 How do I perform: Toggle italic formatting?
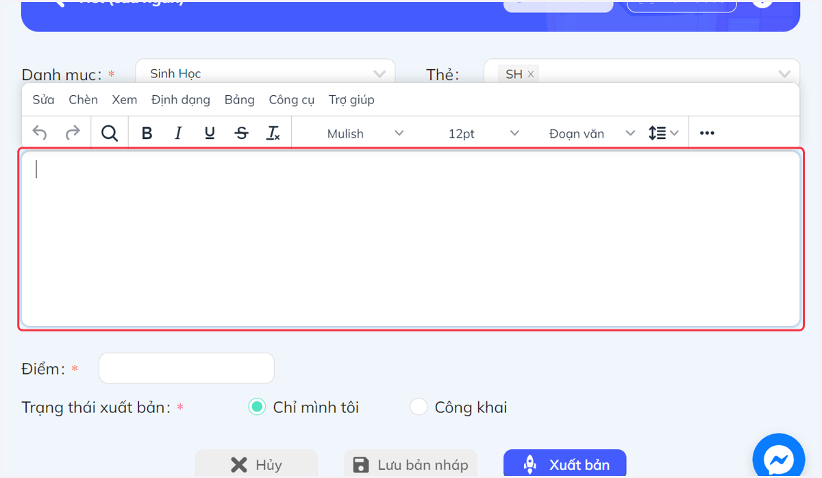coord(178,133)
